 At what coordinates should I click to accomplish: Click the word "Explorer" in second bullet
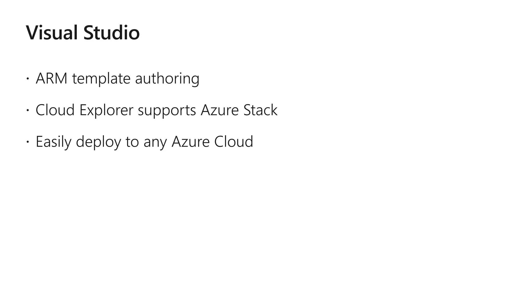pyautogui.click(x=106, y=110)
